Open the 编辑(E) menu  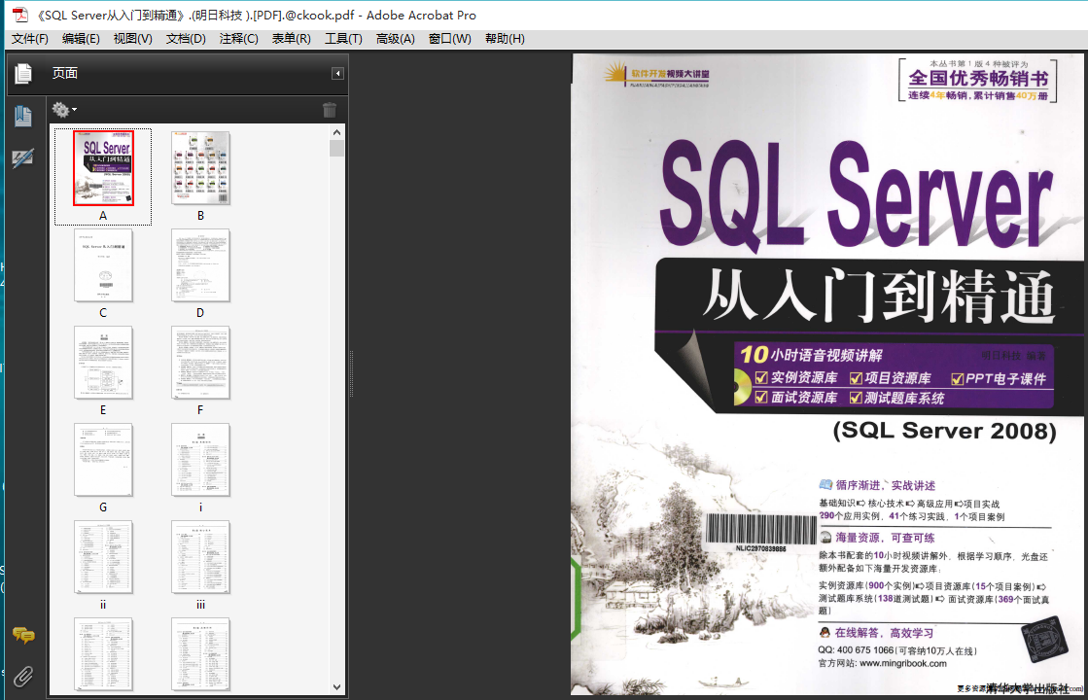point(81,39)
